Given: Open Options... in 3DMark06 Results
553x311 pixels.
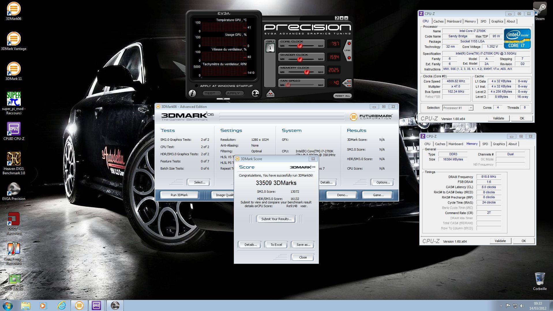Looking at the screenshot, I should point(383,182).
